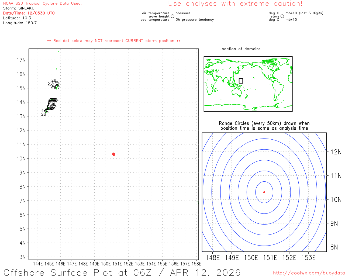The height and width of the screenshot is (276, 345).
Task: Click the 'wave height' legend label
Action: 159,16
